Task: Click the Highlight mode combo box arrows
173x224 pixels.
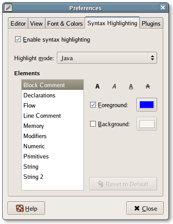Action: pyautogui.click(x=153, y=58)
